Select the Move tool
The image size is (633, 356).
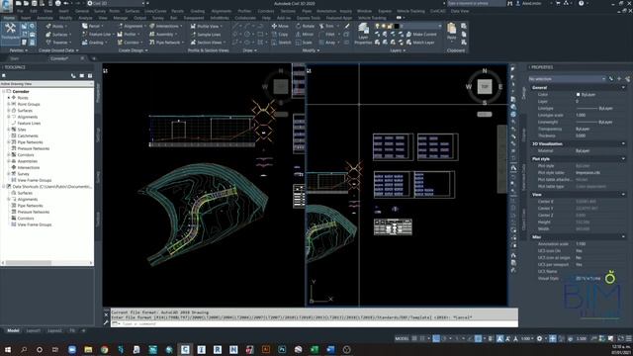pos(280,27)
